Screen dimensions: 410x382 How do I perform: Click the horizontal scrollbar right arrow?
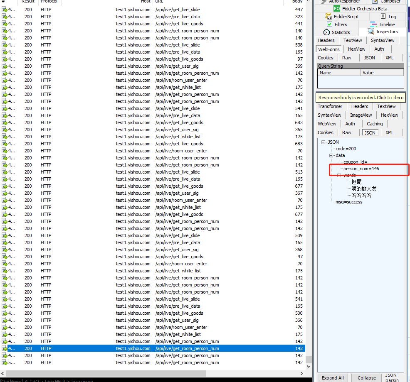(302, 373)
